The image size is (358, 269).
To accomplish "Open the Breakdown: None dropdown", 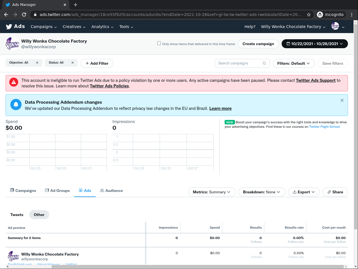I will tap(262, 192).
